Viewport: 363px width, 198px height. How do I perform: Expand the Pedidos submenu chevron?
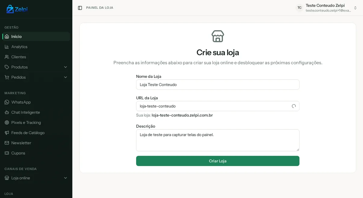pyautogui.click(x=65, y=77)
